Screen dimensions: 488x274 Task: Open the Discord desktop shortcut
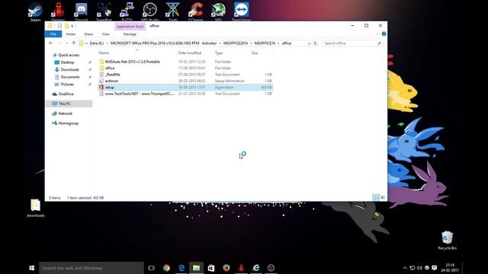click(x=81, y=11)
